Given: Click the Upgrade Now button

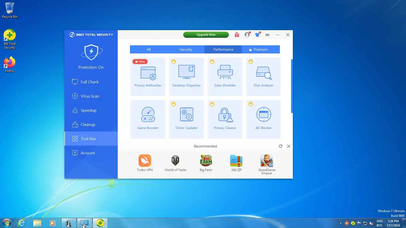Looking at the screenshot, I should (206, 35).
